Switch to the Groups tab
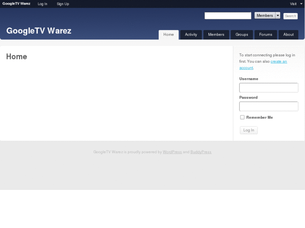This screenshot has height=228, width=305. pyautogui.click(x=242, y=35)
